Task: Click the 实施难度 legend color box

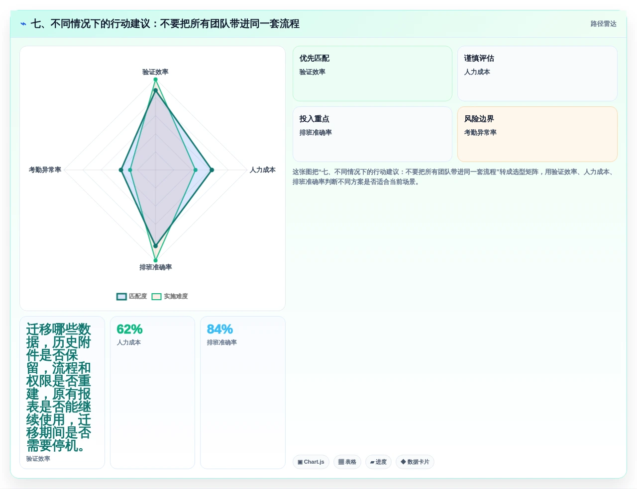Action: tap(157, 297)
